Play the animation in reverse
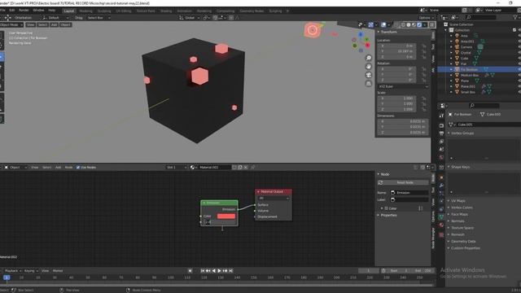The height and width of the screenshot is (293, 521). 213,271
